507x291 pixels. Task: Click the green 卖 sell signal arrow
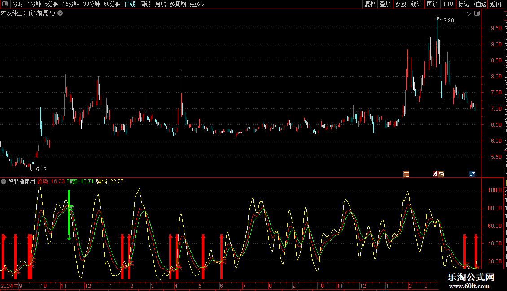click(x=69, y=214)
